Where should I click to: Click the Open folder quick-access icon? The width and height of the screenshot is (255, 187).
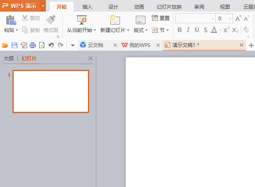click(5, 45)
